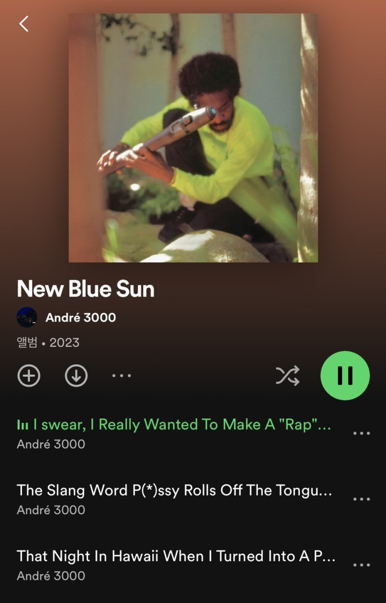
Task: Go back using the top-left arrow
Action: coord(24,24)
